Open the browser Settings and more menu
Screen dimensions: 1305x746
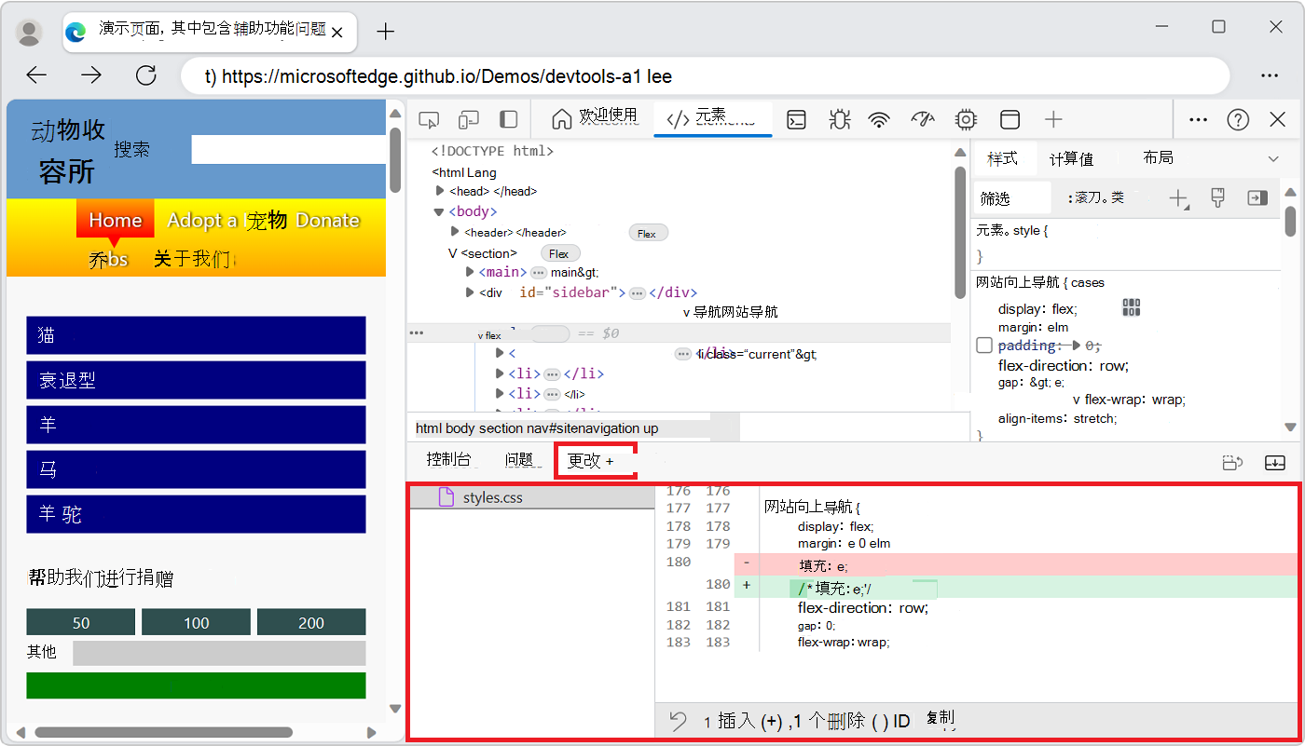coord(1270,75)
